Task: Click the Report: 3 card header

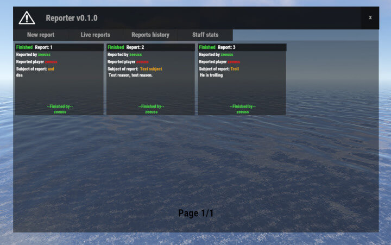Action: click(x=226, y=47)
